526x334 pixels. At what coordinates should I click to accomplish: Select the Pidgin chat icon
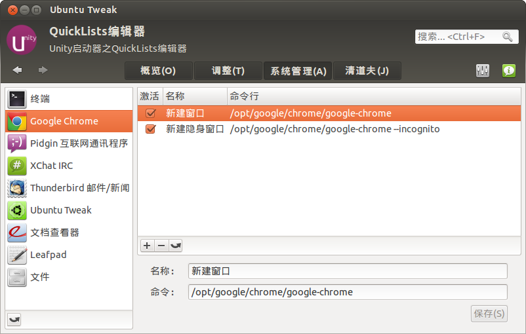point(17,143)
